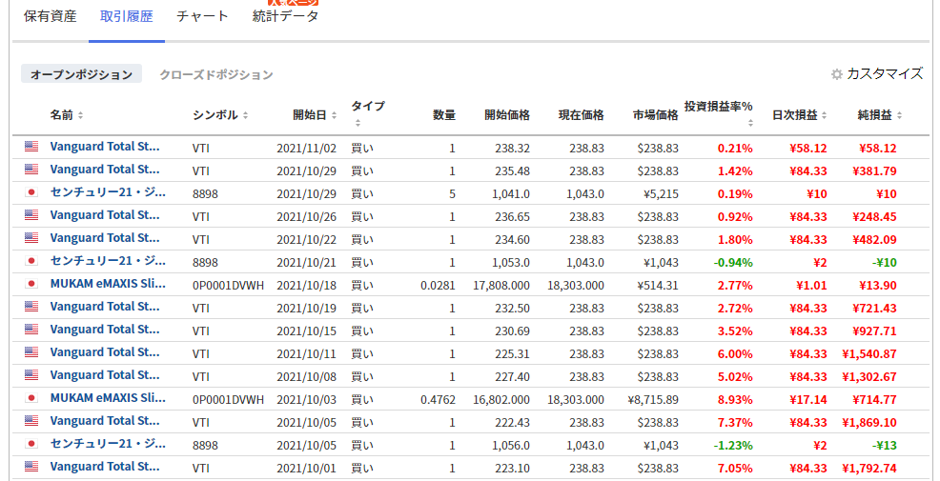This screenshot has height=481, width=940.
Task: Sort by 名前 column arrows
Action: click(x=80, y=115)
